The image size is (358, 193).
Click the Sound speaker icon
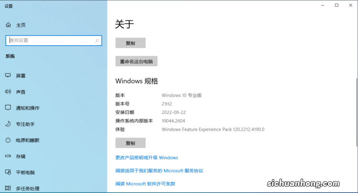click(x=8, y=91)
